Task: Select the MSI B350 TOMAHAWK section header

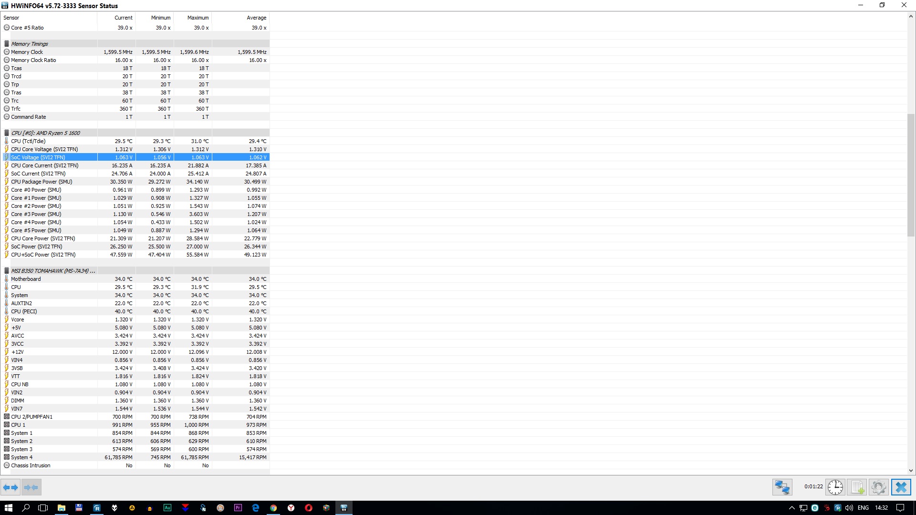Action: [52, 271]
